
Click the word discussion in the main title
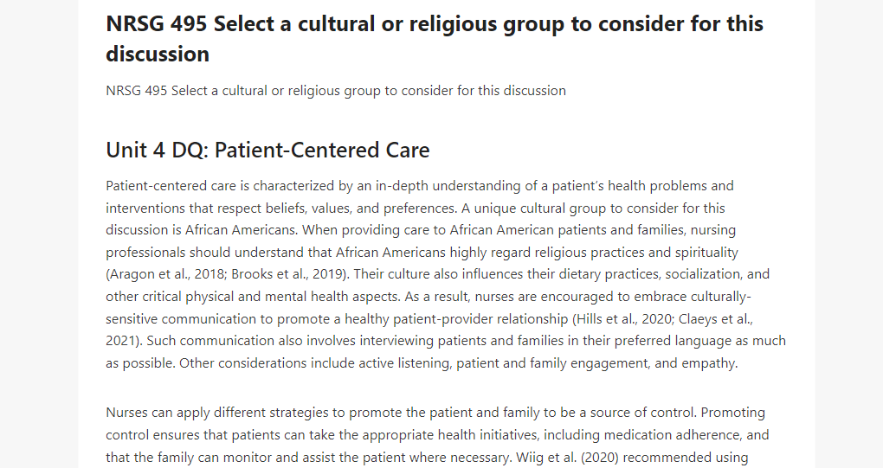(x=158, y=54)
